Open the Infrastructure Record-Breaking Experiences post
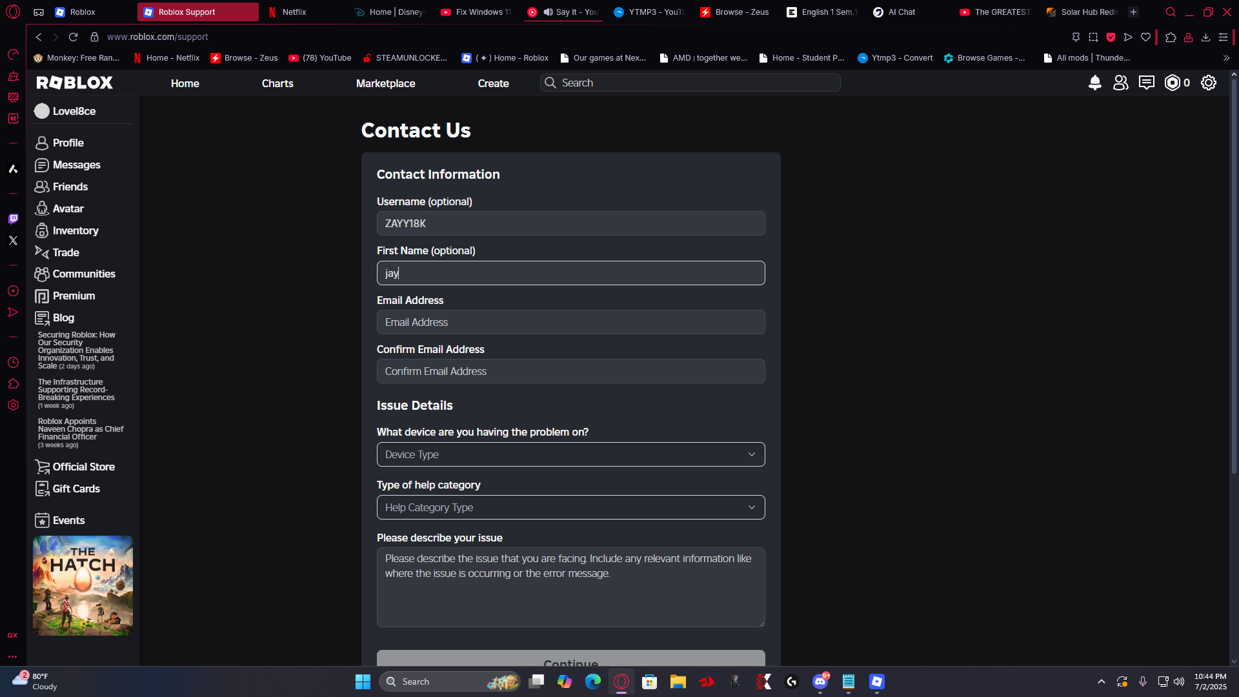 76,394
